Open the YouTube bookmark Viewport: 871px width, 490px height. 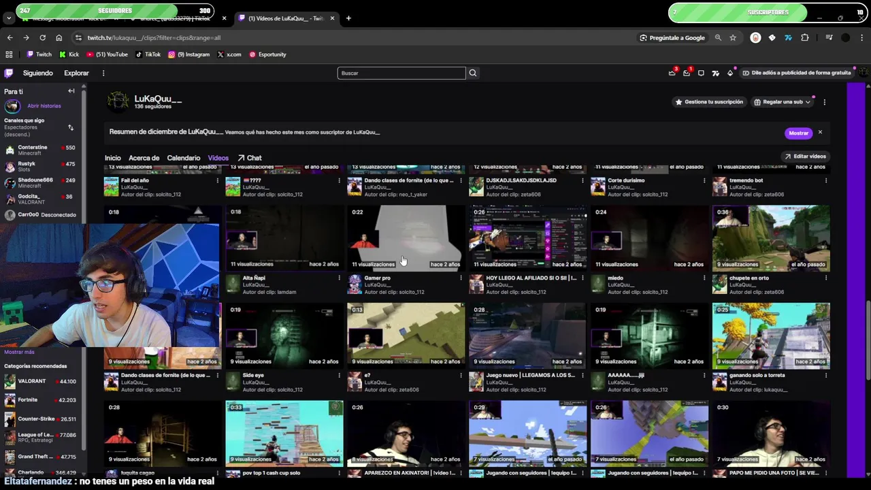(x=106, y=54)
